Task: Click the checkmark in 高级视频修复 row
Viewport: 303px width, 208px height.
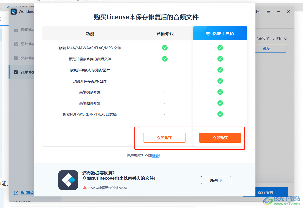Action: point(220,92)
